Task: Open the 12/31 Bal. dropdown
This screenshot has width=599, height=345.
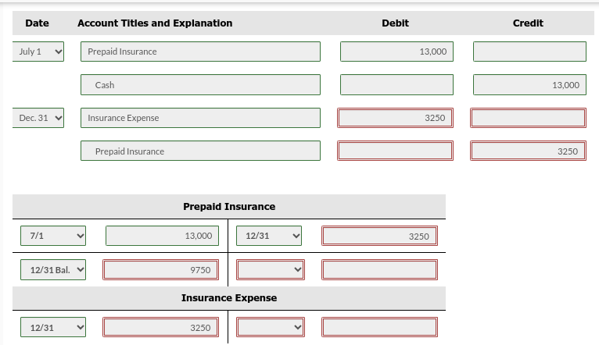Action: pyautogui.click(x=53, y=269)
